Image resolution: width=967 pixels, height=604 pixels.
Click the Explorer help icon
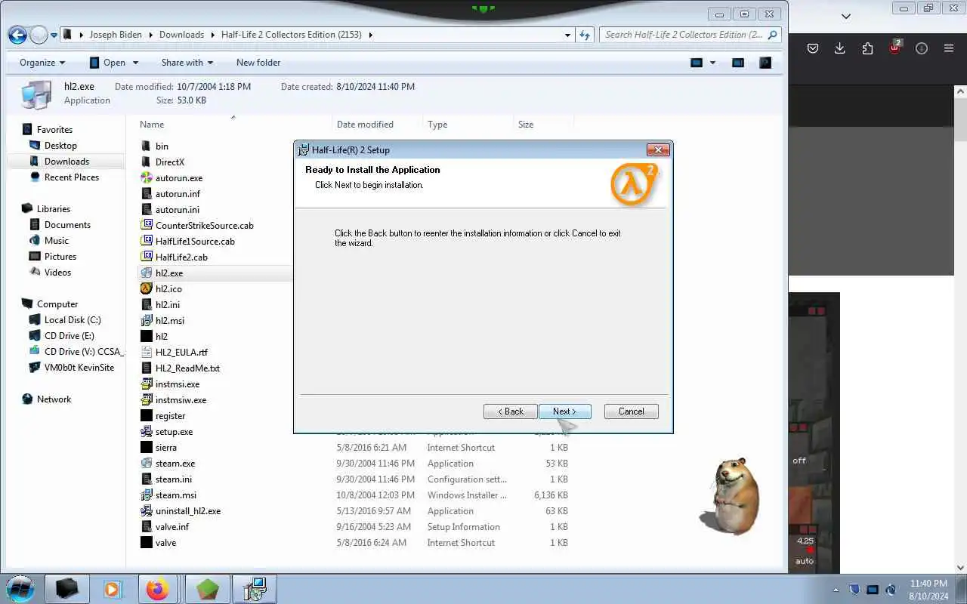pyautogui.click(x=765, y=63)
